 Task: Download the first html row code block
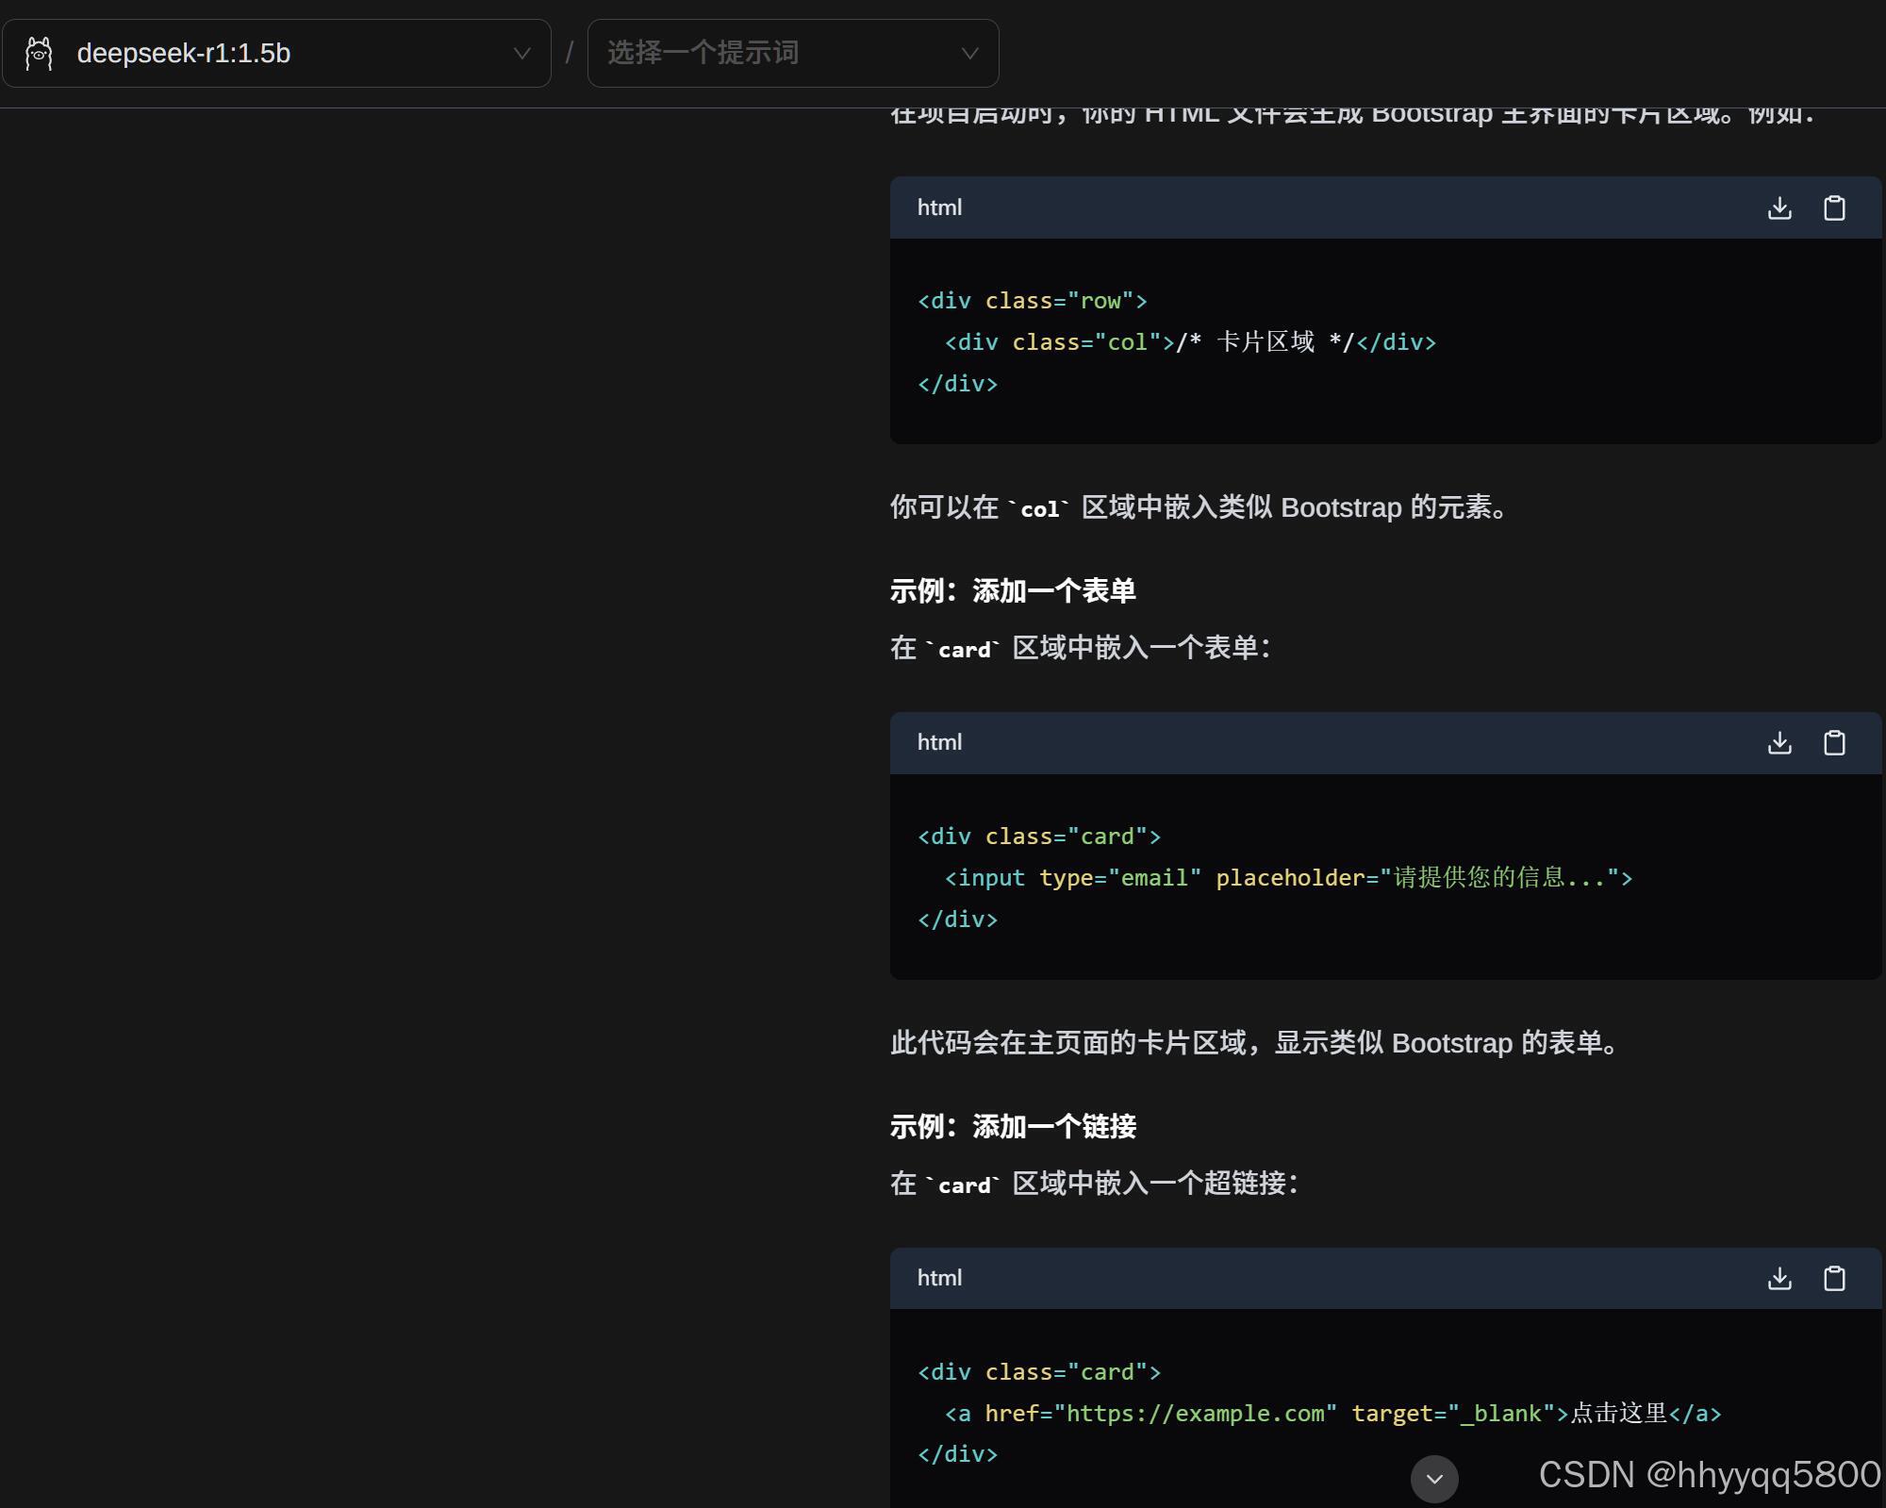pos(1779,207)
